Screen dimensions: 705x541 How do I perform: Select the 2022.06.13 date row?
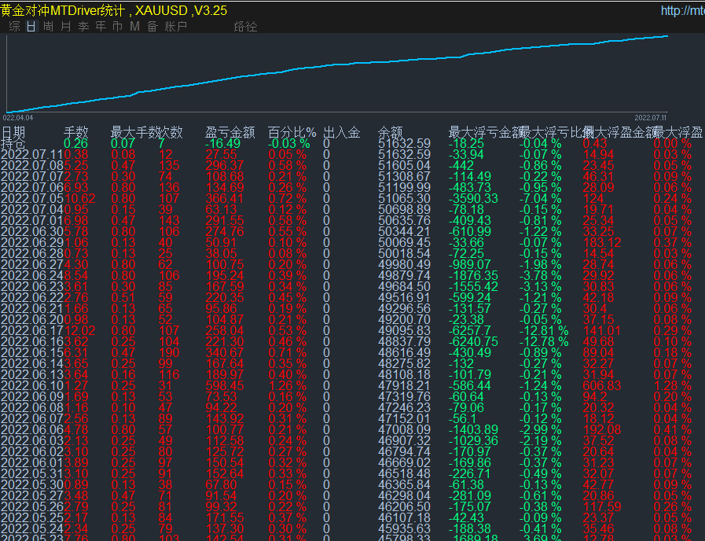tap(32, 375)
